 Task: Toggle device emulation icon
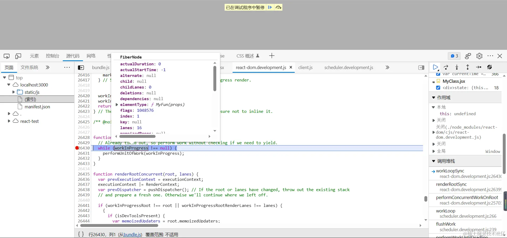18,56
